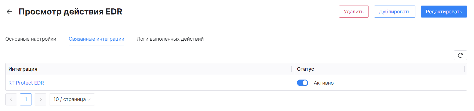Disable the RT Protect EDR status toggle
Image resolution: width=474 pixels, height=111 pixels.
click(x=302, y=83)
